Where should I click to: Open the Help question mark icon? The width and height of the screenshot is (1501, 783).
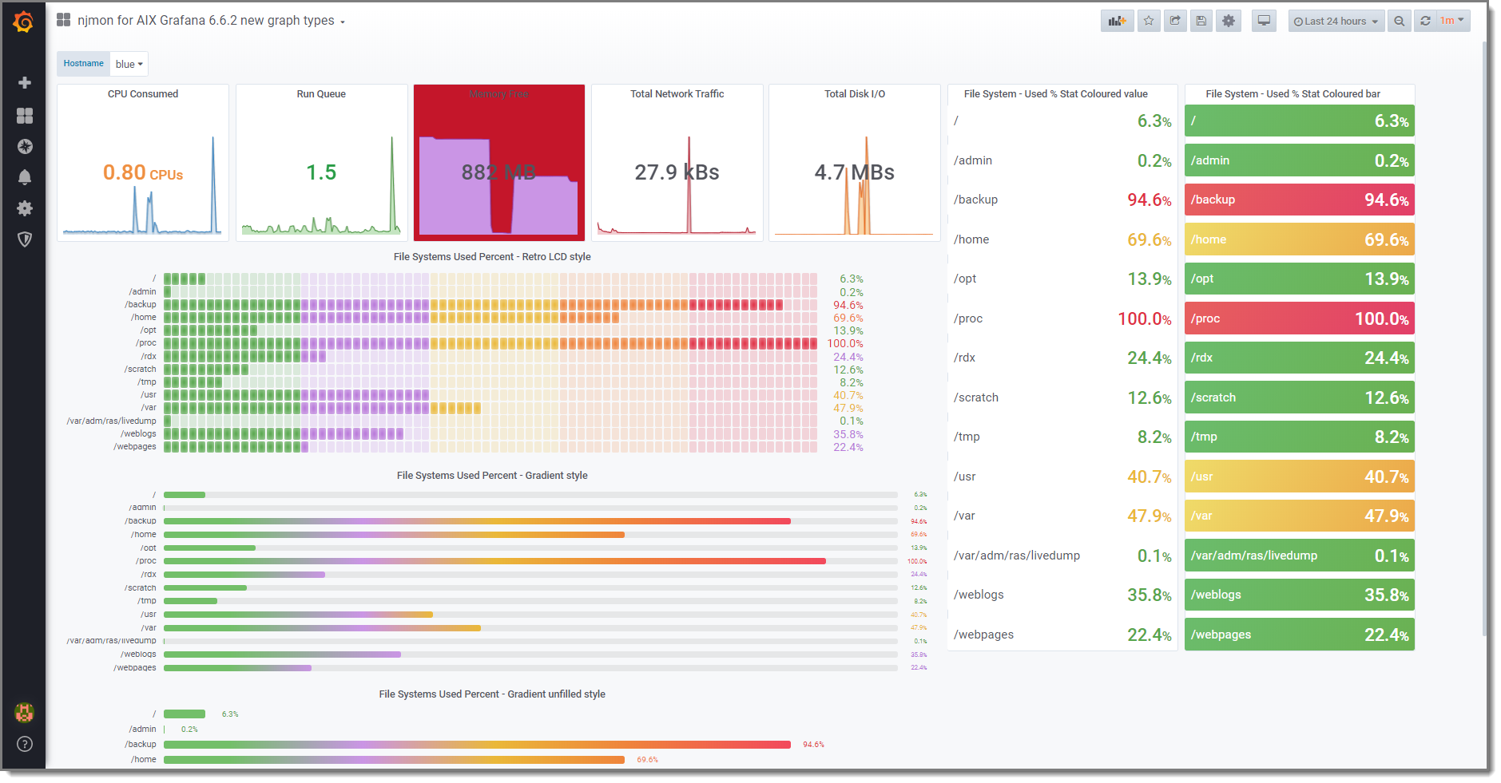pyautogui.click(x=25, y=744)
